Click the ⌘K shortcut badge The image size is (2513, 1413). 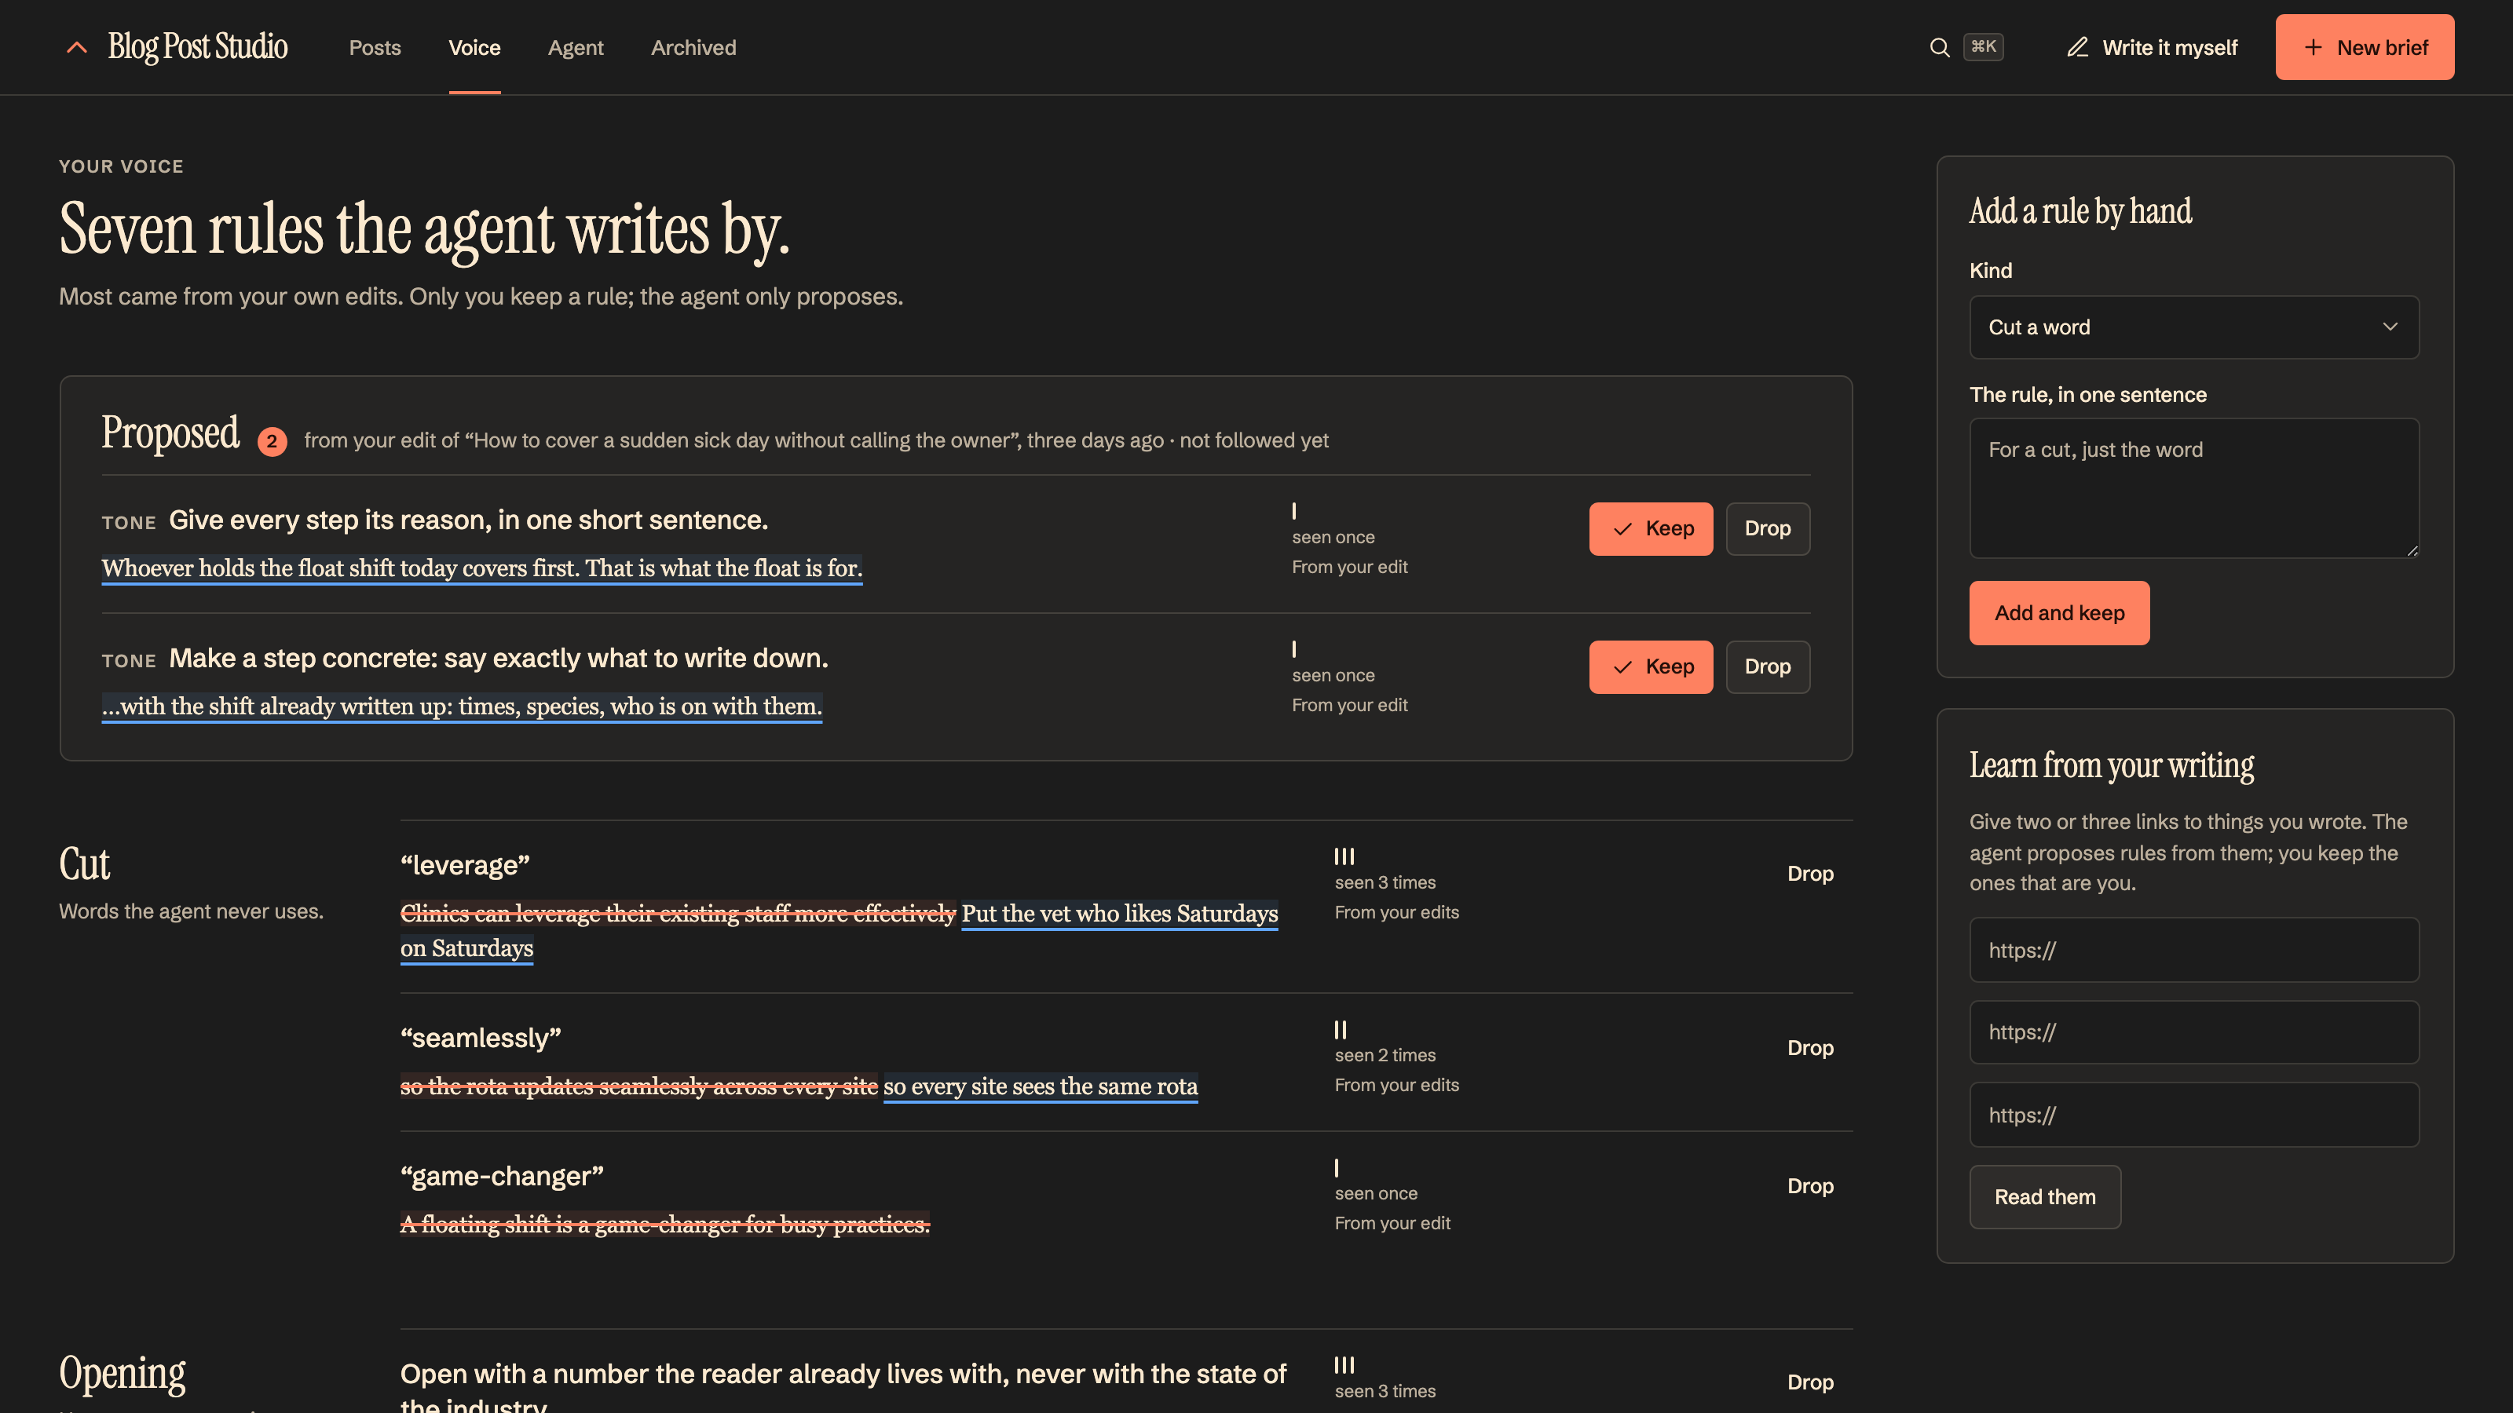(1983, 47)
